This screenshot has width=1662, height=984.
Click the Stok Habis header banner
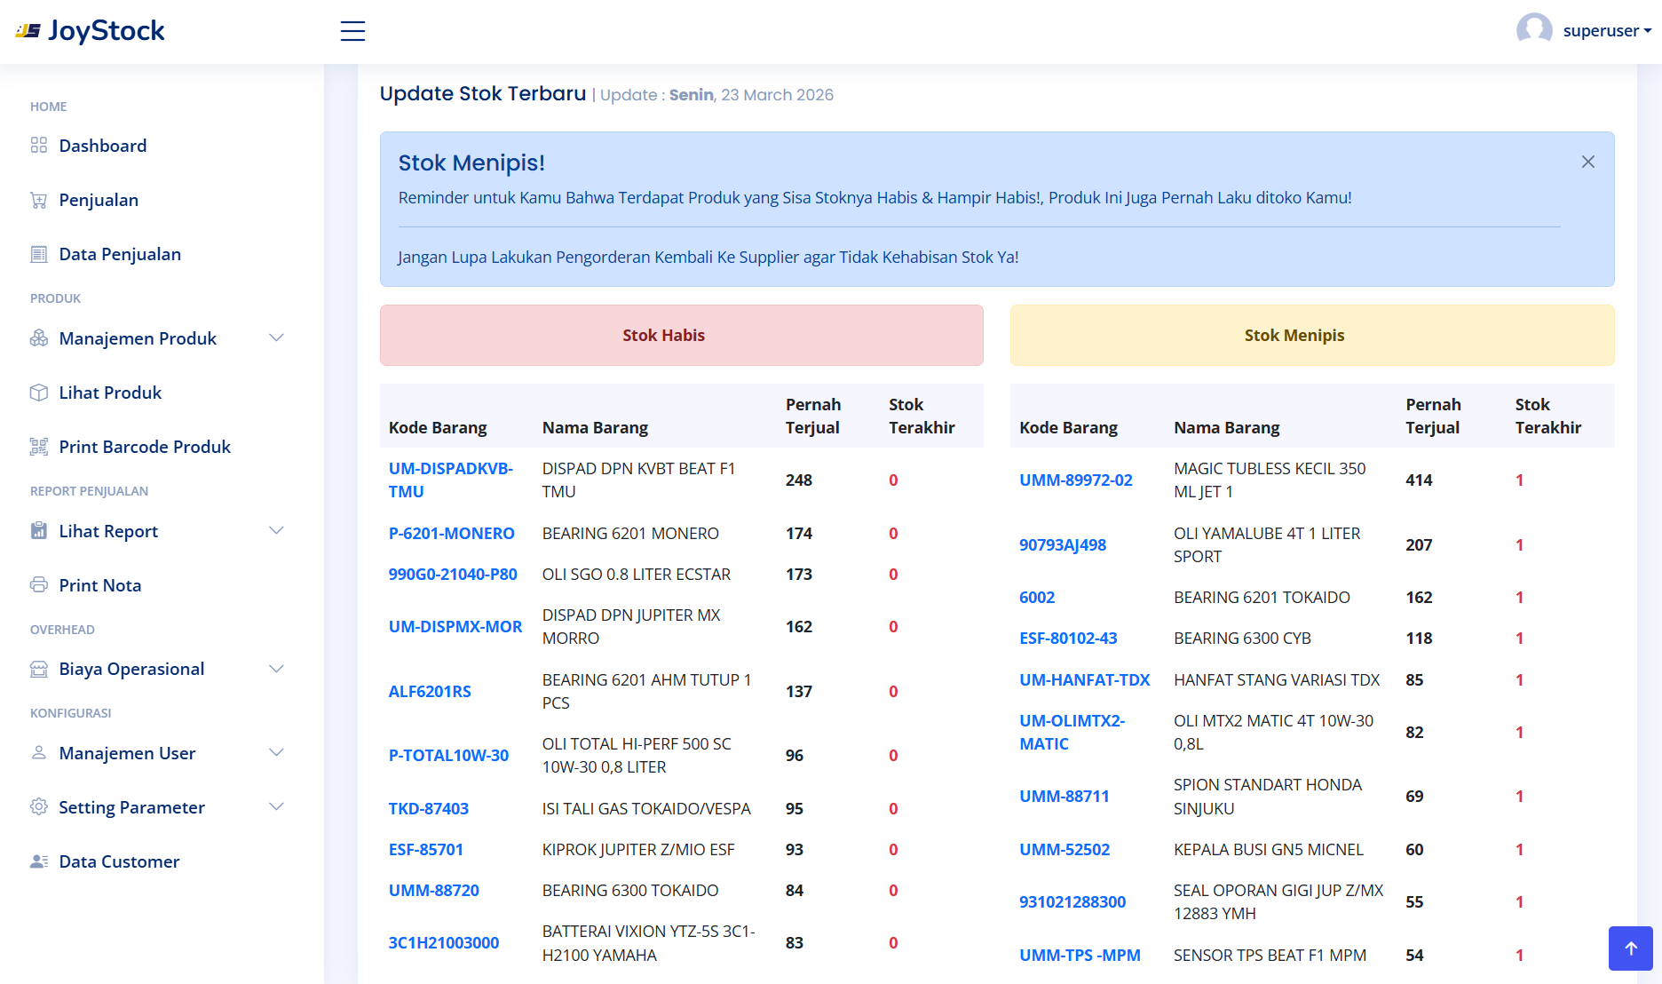[x=682, y=336]
